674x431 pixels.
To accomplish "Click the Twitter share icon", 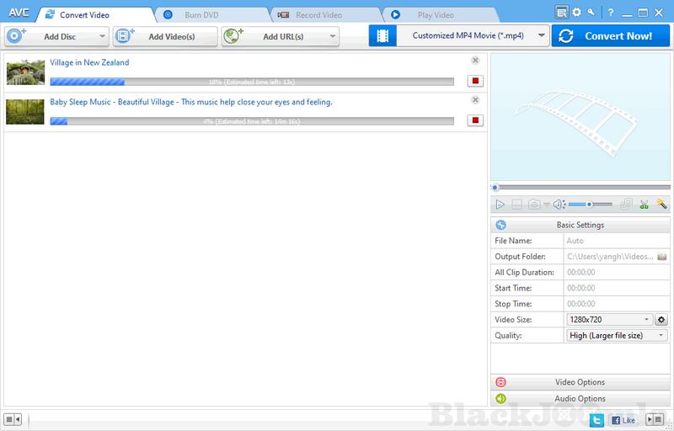I will coord(596,419).
